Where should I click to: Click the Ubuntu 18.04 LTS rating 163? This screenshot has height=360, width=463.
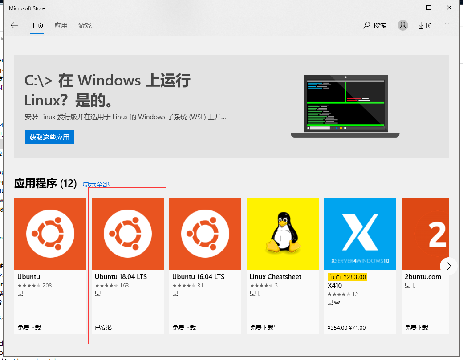point(112,286)
